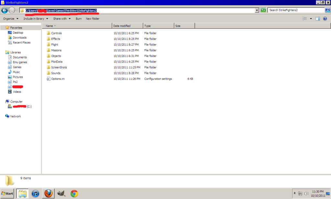Click the 10/10/2011 11:25 PM date
331x199 pixels.
127,67
